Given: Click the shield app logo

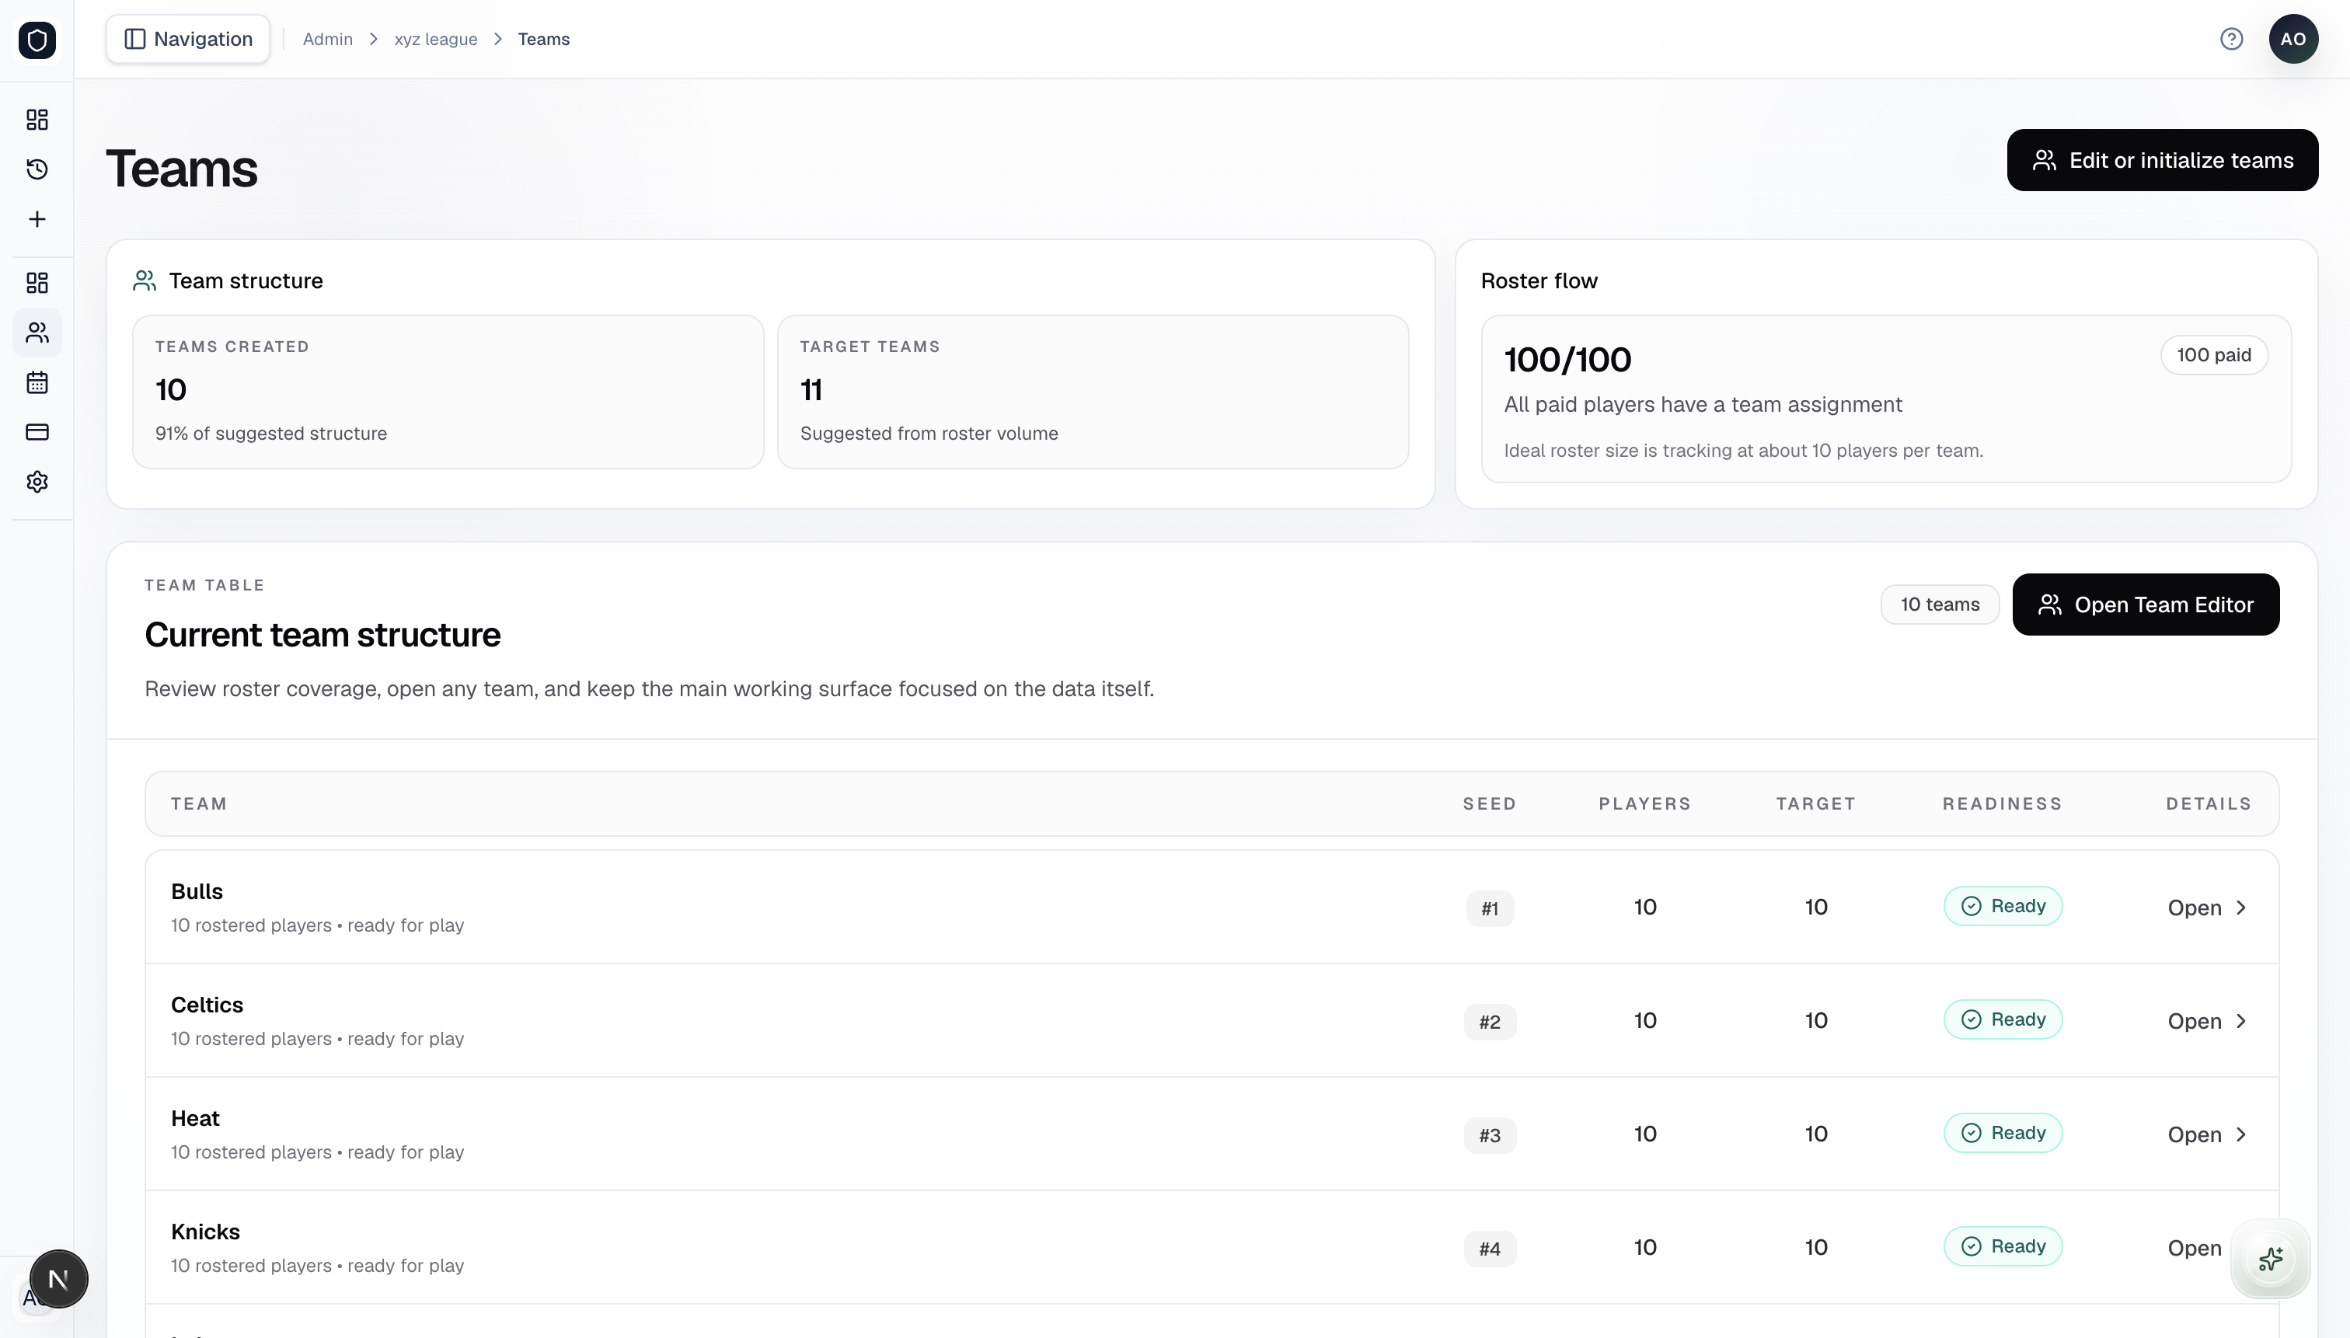Looking at the screenshot, I should pos(37,40).
